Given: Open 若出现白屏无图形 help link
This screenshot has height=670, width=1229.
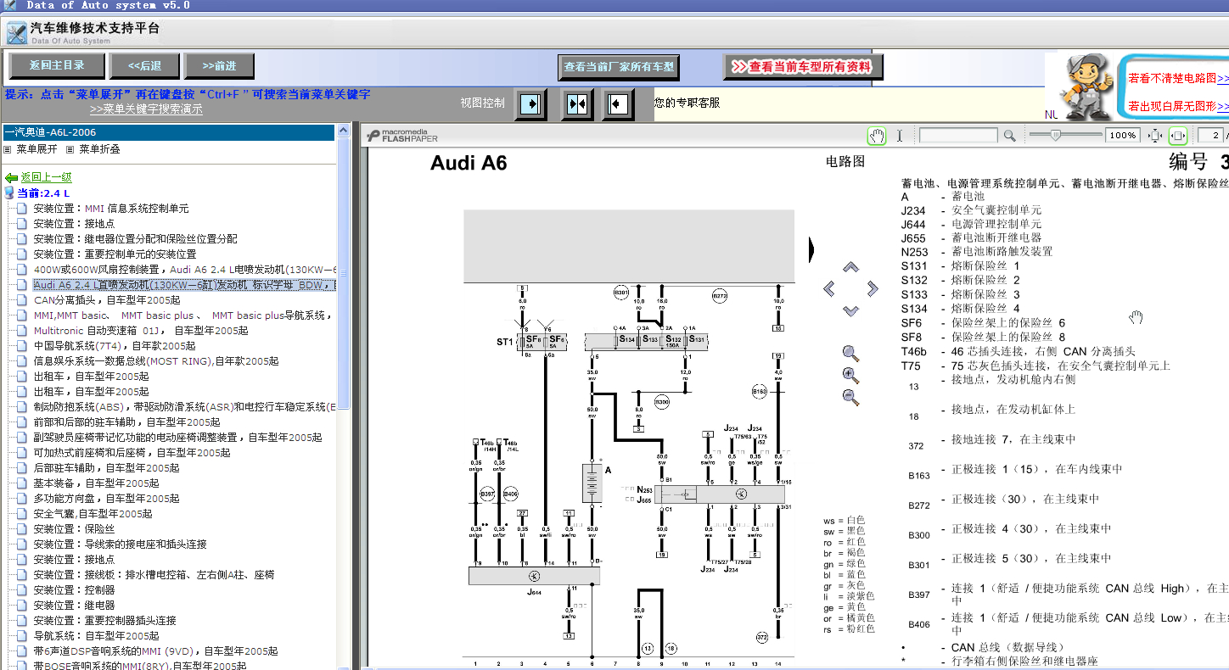Looking at the screenshot, I should [x=1178, y=107].
